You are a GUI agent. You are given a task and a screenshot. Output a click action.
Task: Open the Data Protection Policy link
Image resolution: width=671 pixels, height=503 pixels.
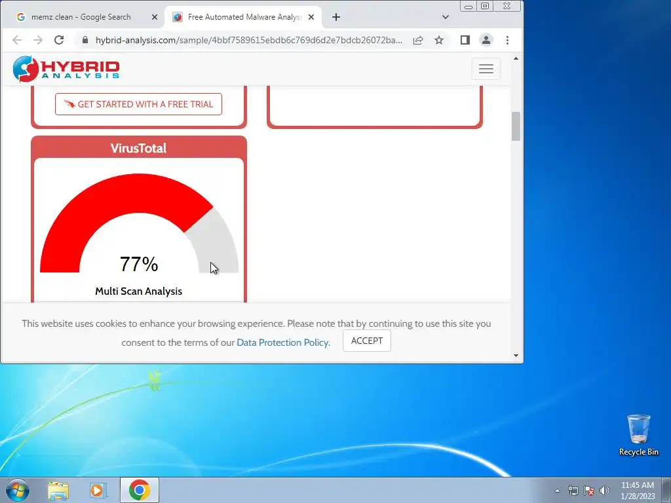(283, 343)
